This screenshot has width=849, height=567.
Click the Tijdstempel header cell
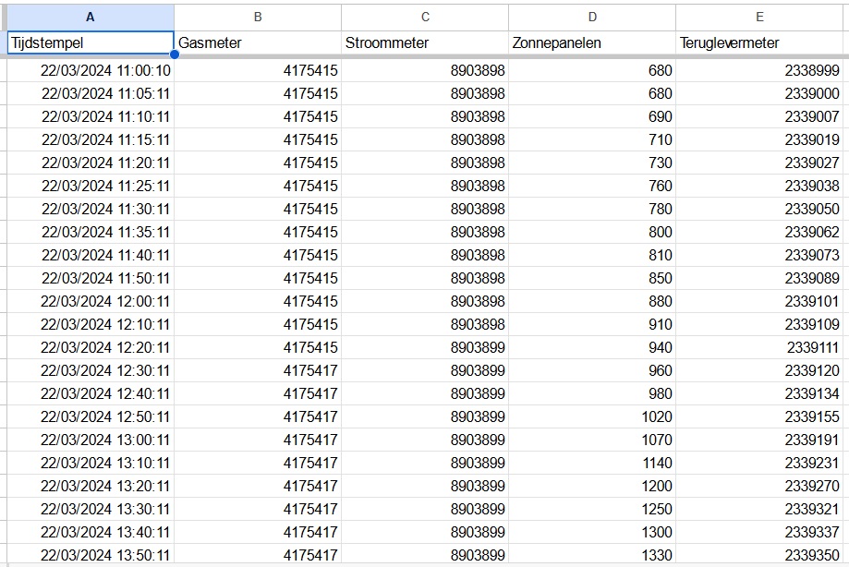[90, 42]
